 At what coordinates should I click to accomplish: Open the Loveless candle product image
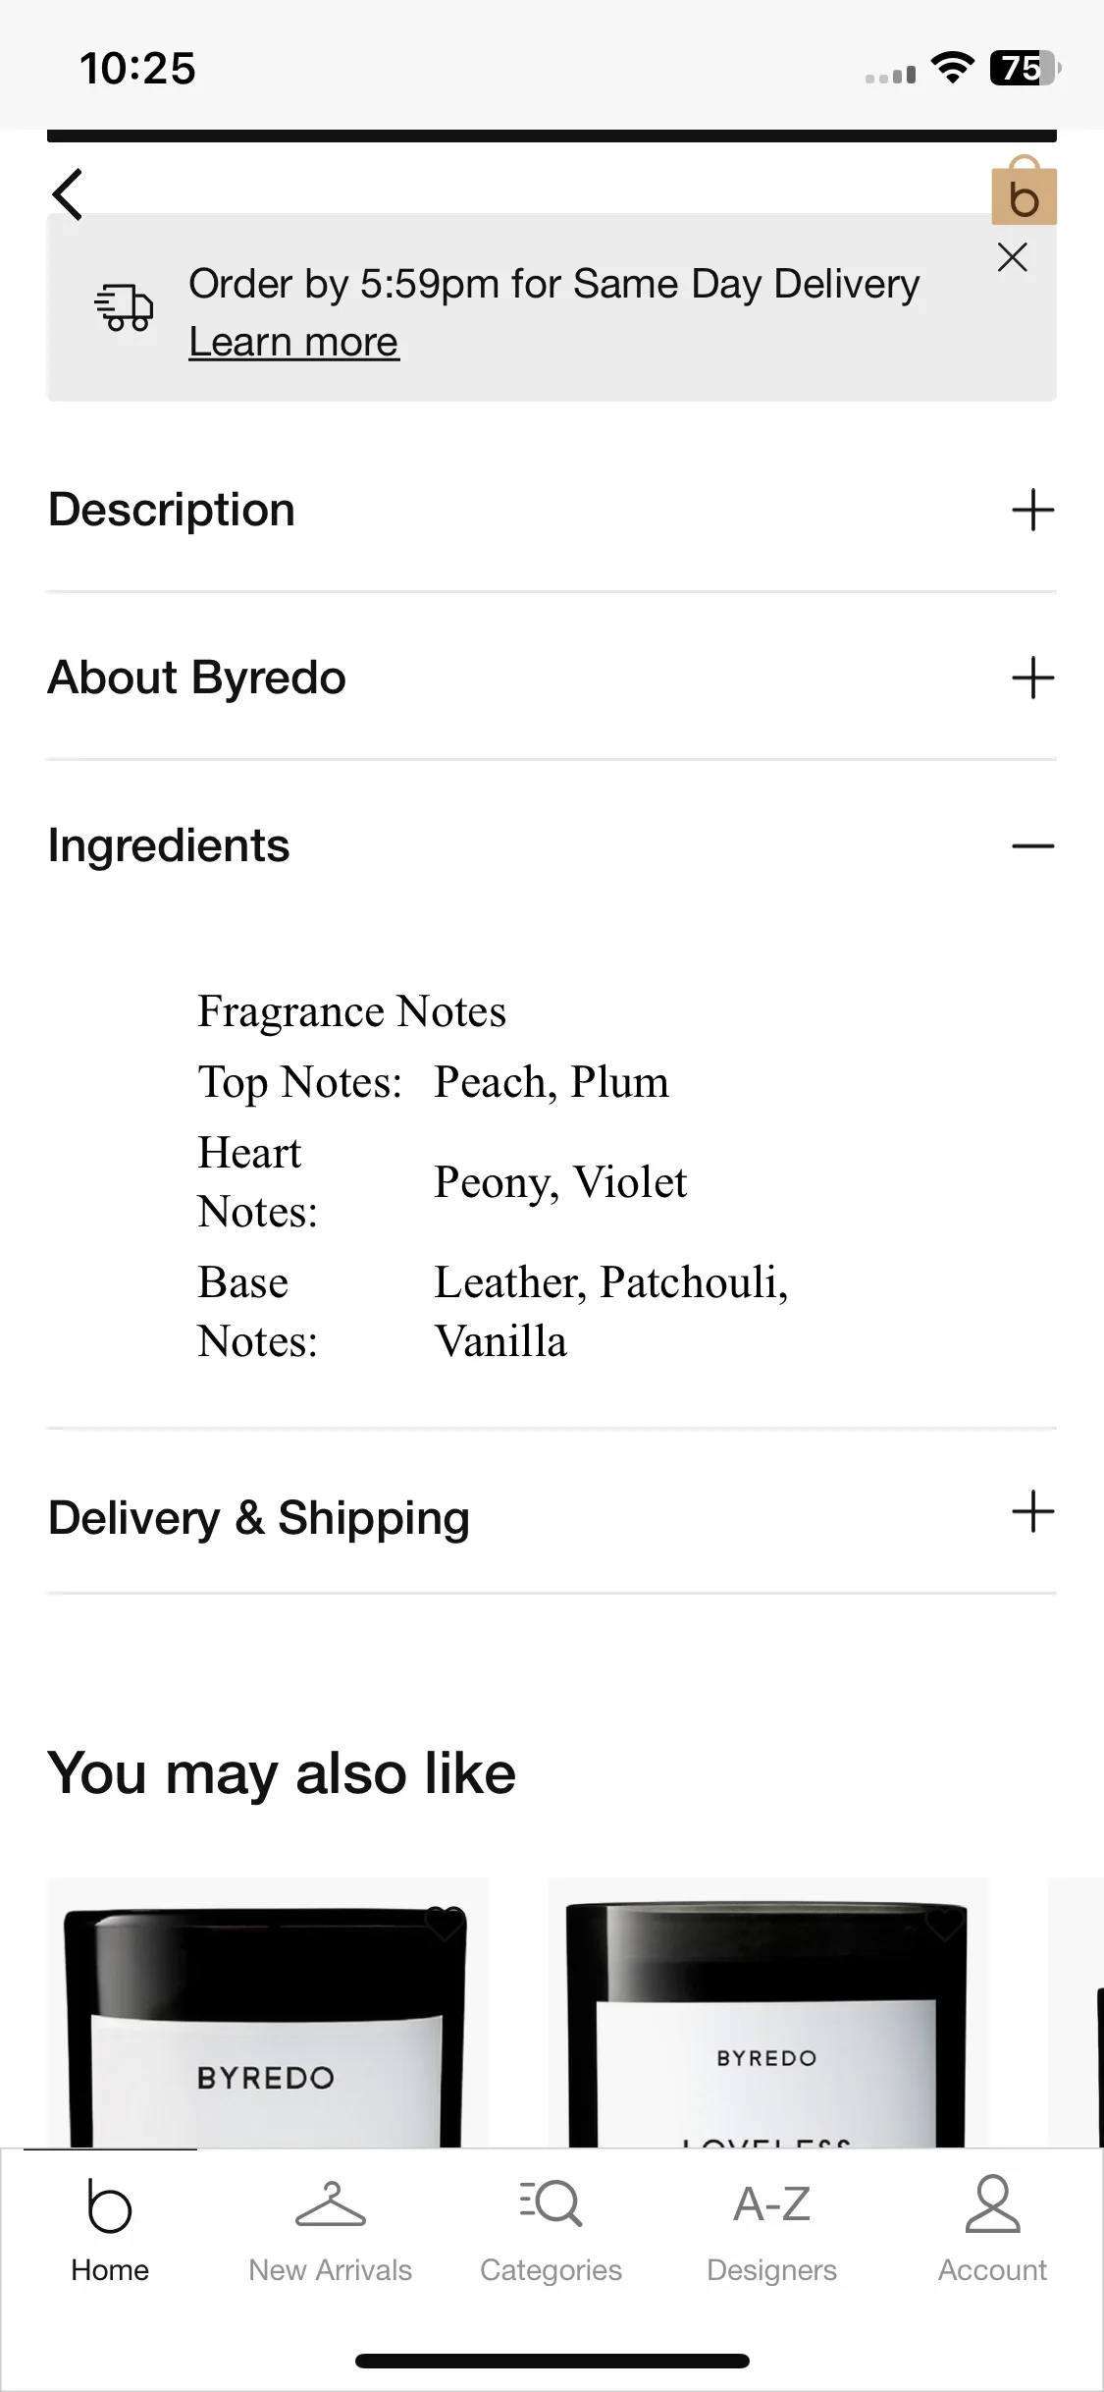point(768,2012)
